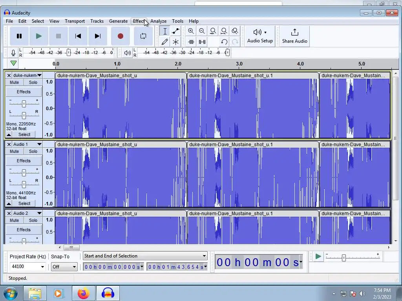Click the horizontal scrollbar thumb
Screen dimensions: 402x301
tap(71, 247)
